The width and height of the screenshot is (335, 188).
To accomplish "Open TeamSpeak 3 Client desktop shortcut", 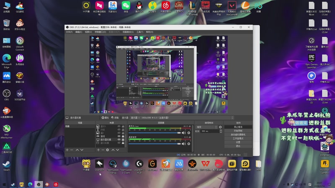I will pyautogui.click(x=126, y=166).
